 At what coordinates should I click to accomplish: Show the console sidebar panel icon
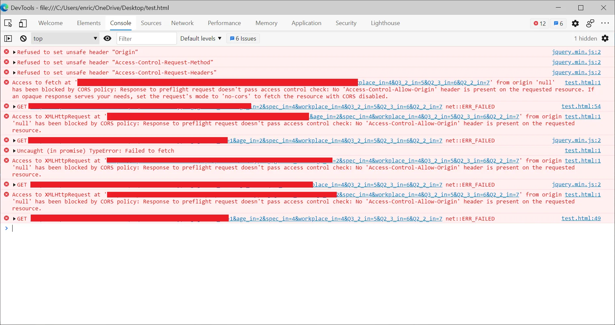(8, 39)
